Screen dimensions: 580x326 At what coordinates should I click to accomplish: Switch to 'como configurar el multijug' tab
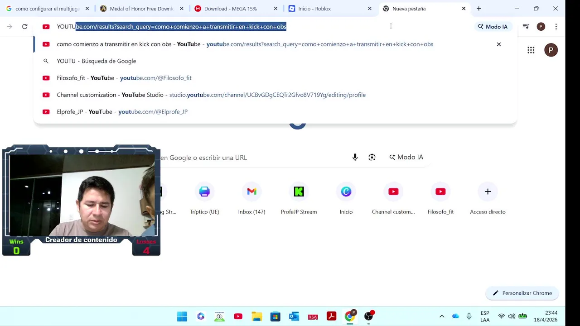(47, 9)
